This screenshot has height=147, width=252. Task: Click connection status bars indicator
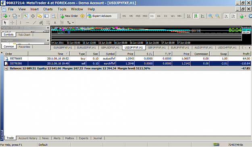tap(217, 145)
